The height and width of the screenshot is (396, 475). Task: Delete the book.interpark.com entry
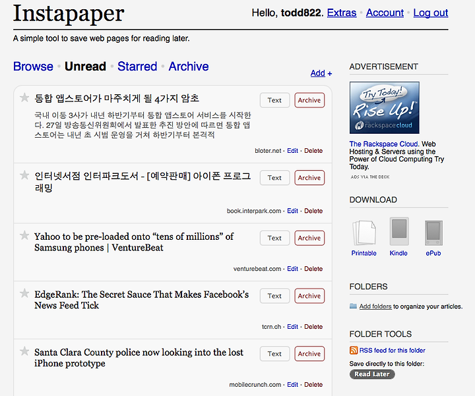coord(313,211)
